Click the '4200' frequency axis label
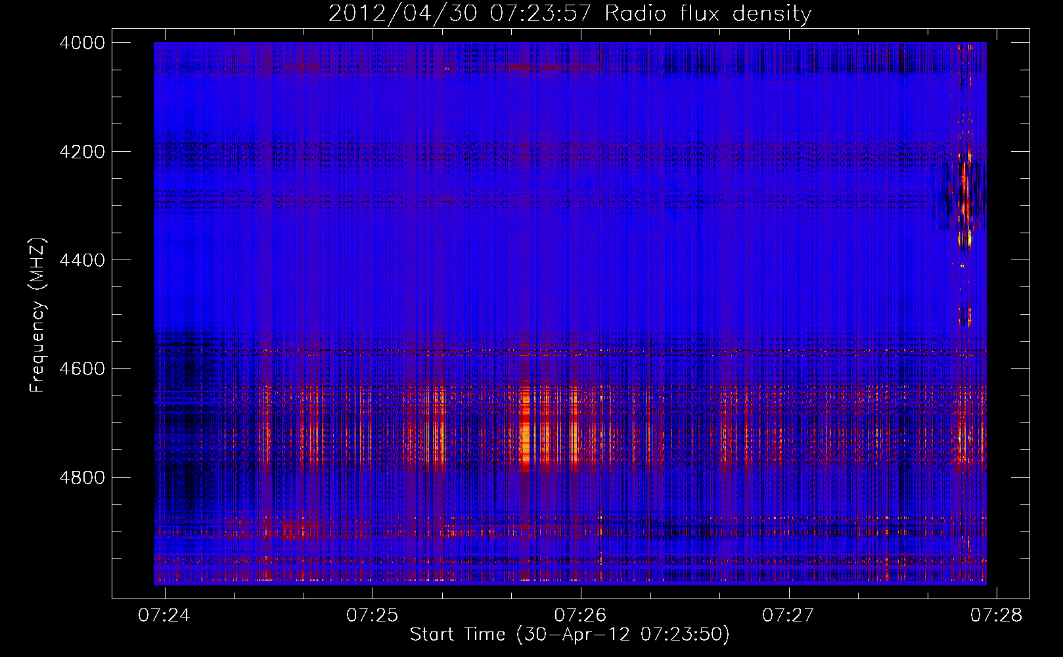Screen dimensions: 1063x657 pyautogui.click(x=82, y=152)
